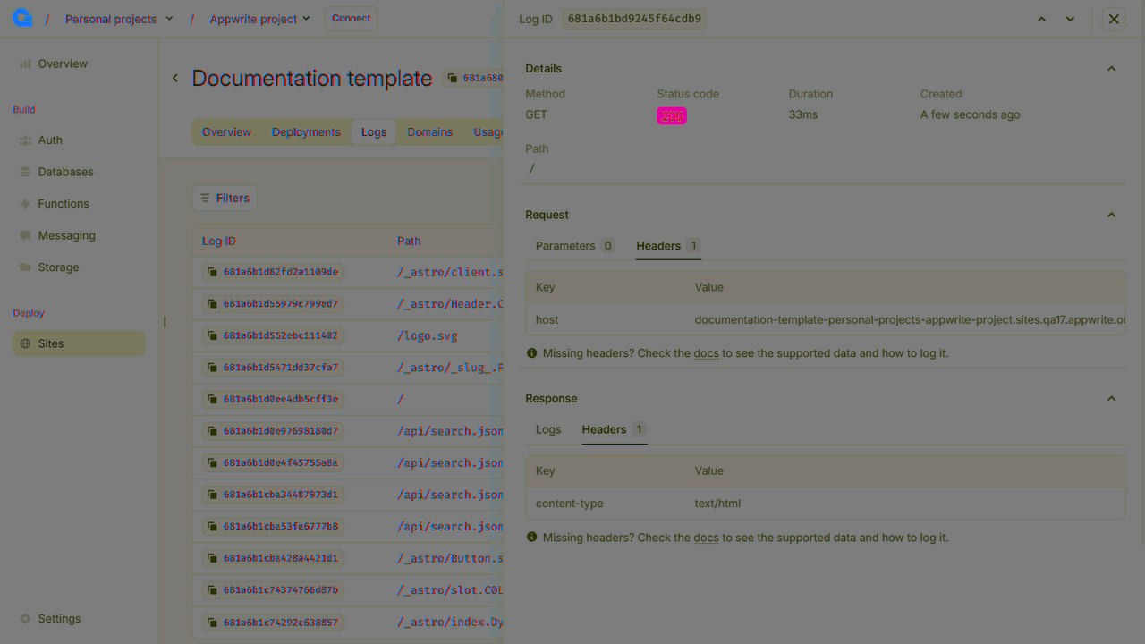Collapse the Details section
This screenshot has width=1145, height=644.
[x=1111, y=68]
